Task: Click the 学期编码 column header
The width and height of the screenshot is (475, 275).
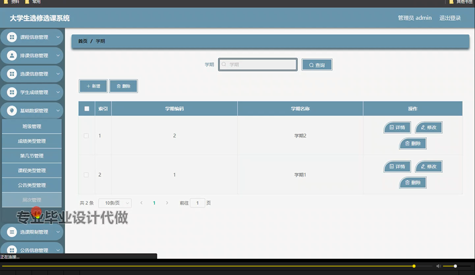Action: pos(175,109)
